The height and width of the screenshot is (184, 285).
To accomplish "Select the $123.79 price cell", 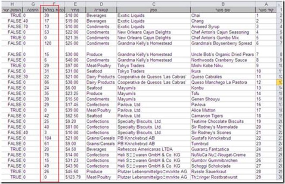I will tap(73, 177).
